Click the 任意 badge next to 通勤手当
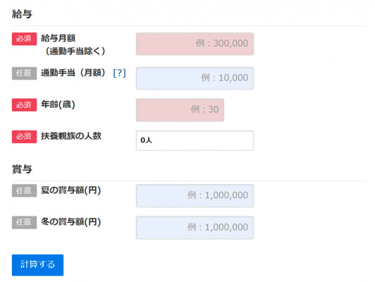 [x=24, y=73]
